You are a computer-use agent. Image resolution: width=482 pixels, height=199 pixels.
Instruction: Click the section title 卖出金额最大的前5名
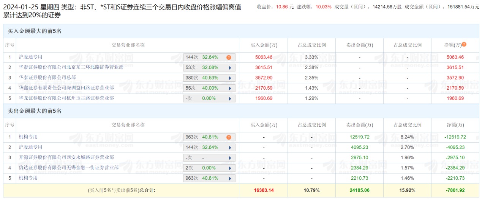pos(35,111)
